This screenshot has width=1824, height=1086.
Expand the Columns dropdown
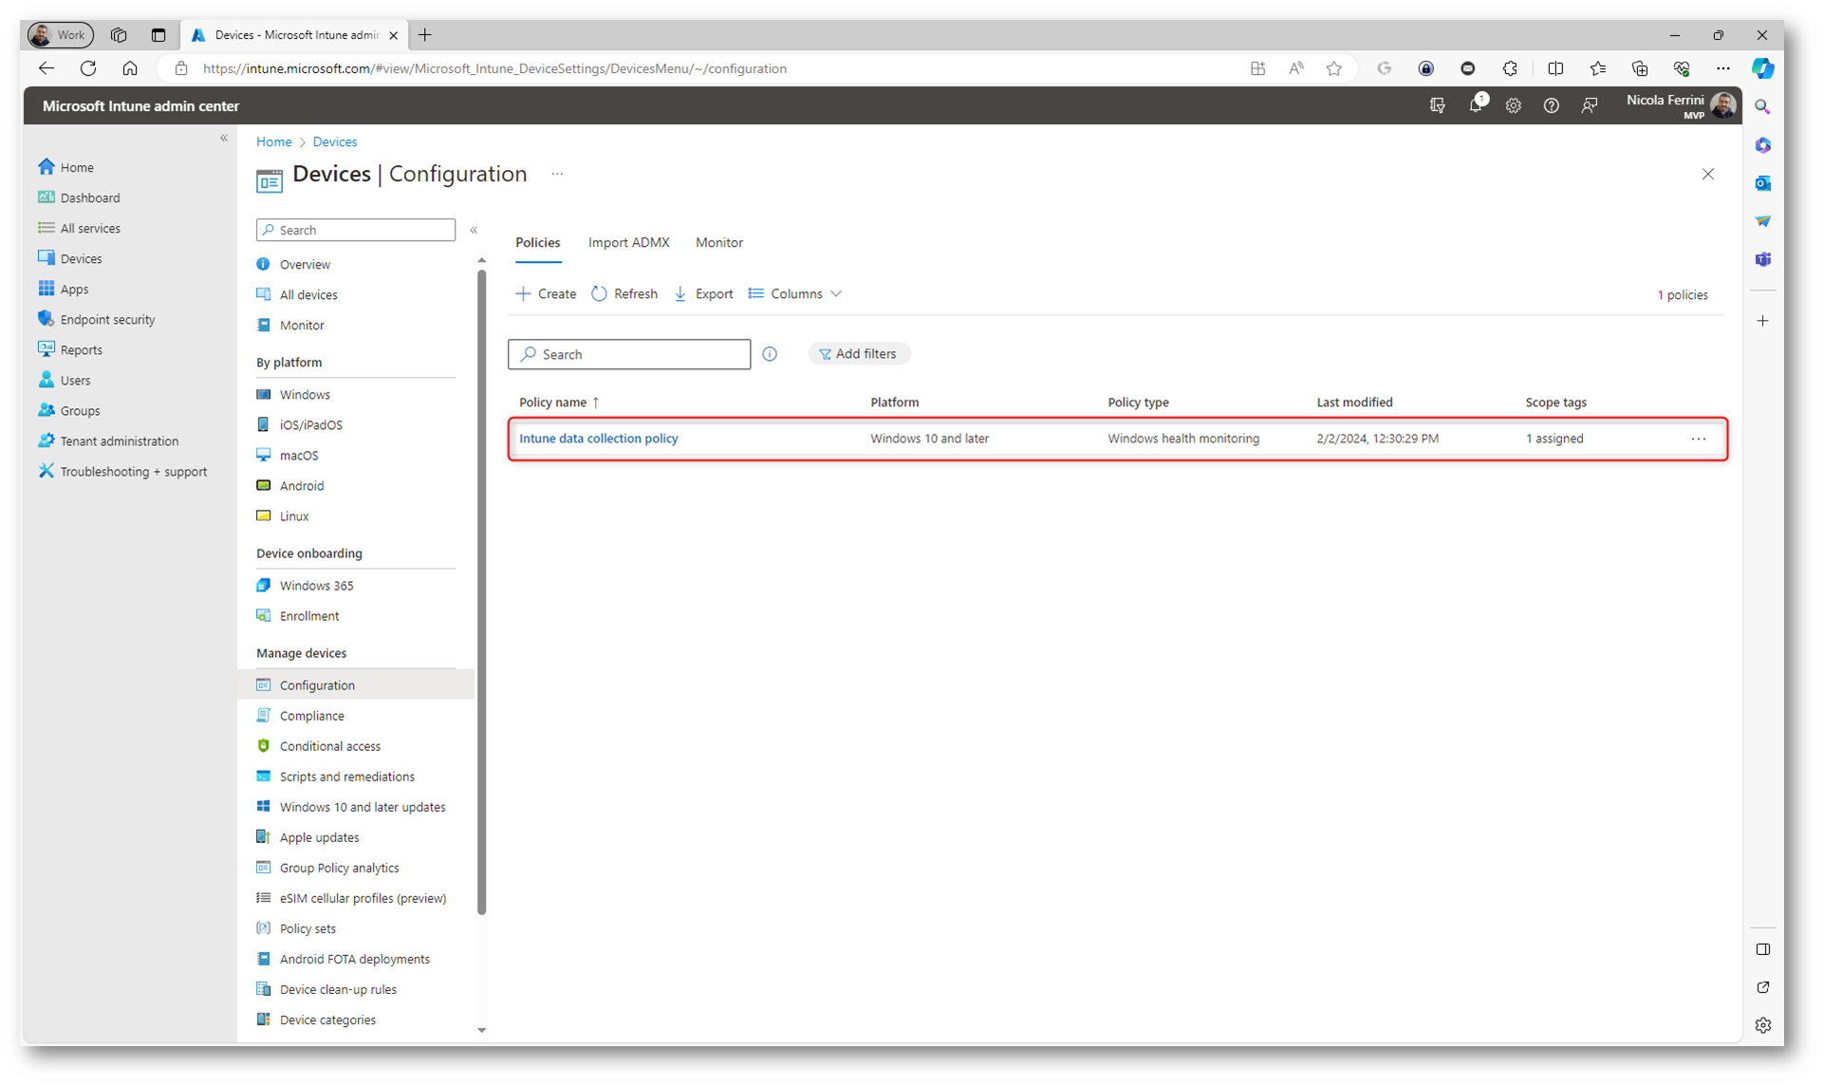[795, 294]
